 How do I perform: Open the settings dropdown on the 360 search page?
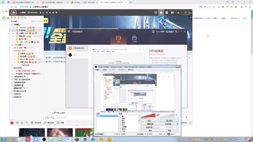pyautogui.click(x=215, y=18)
